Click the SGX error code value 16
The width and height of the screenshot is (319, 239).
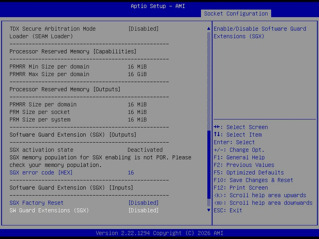click(x=131, y=172)
